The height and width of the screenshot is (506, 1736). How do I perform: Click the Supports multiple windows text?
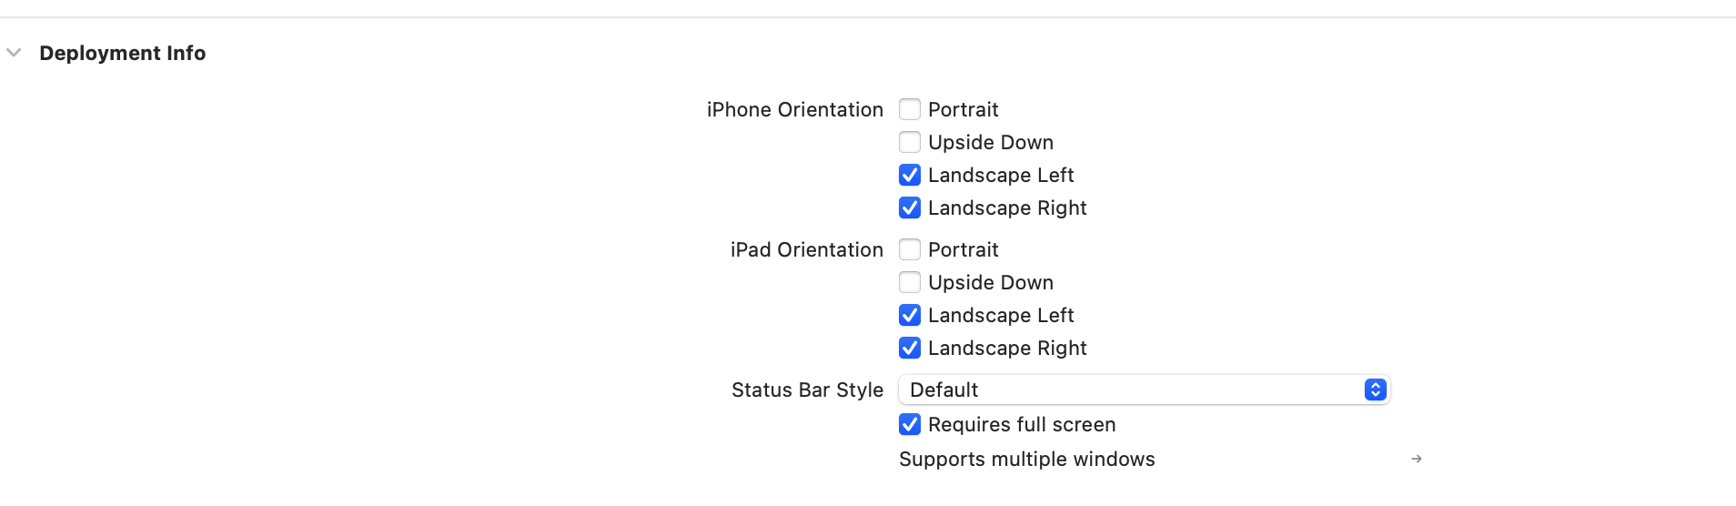pos(1026,459)
